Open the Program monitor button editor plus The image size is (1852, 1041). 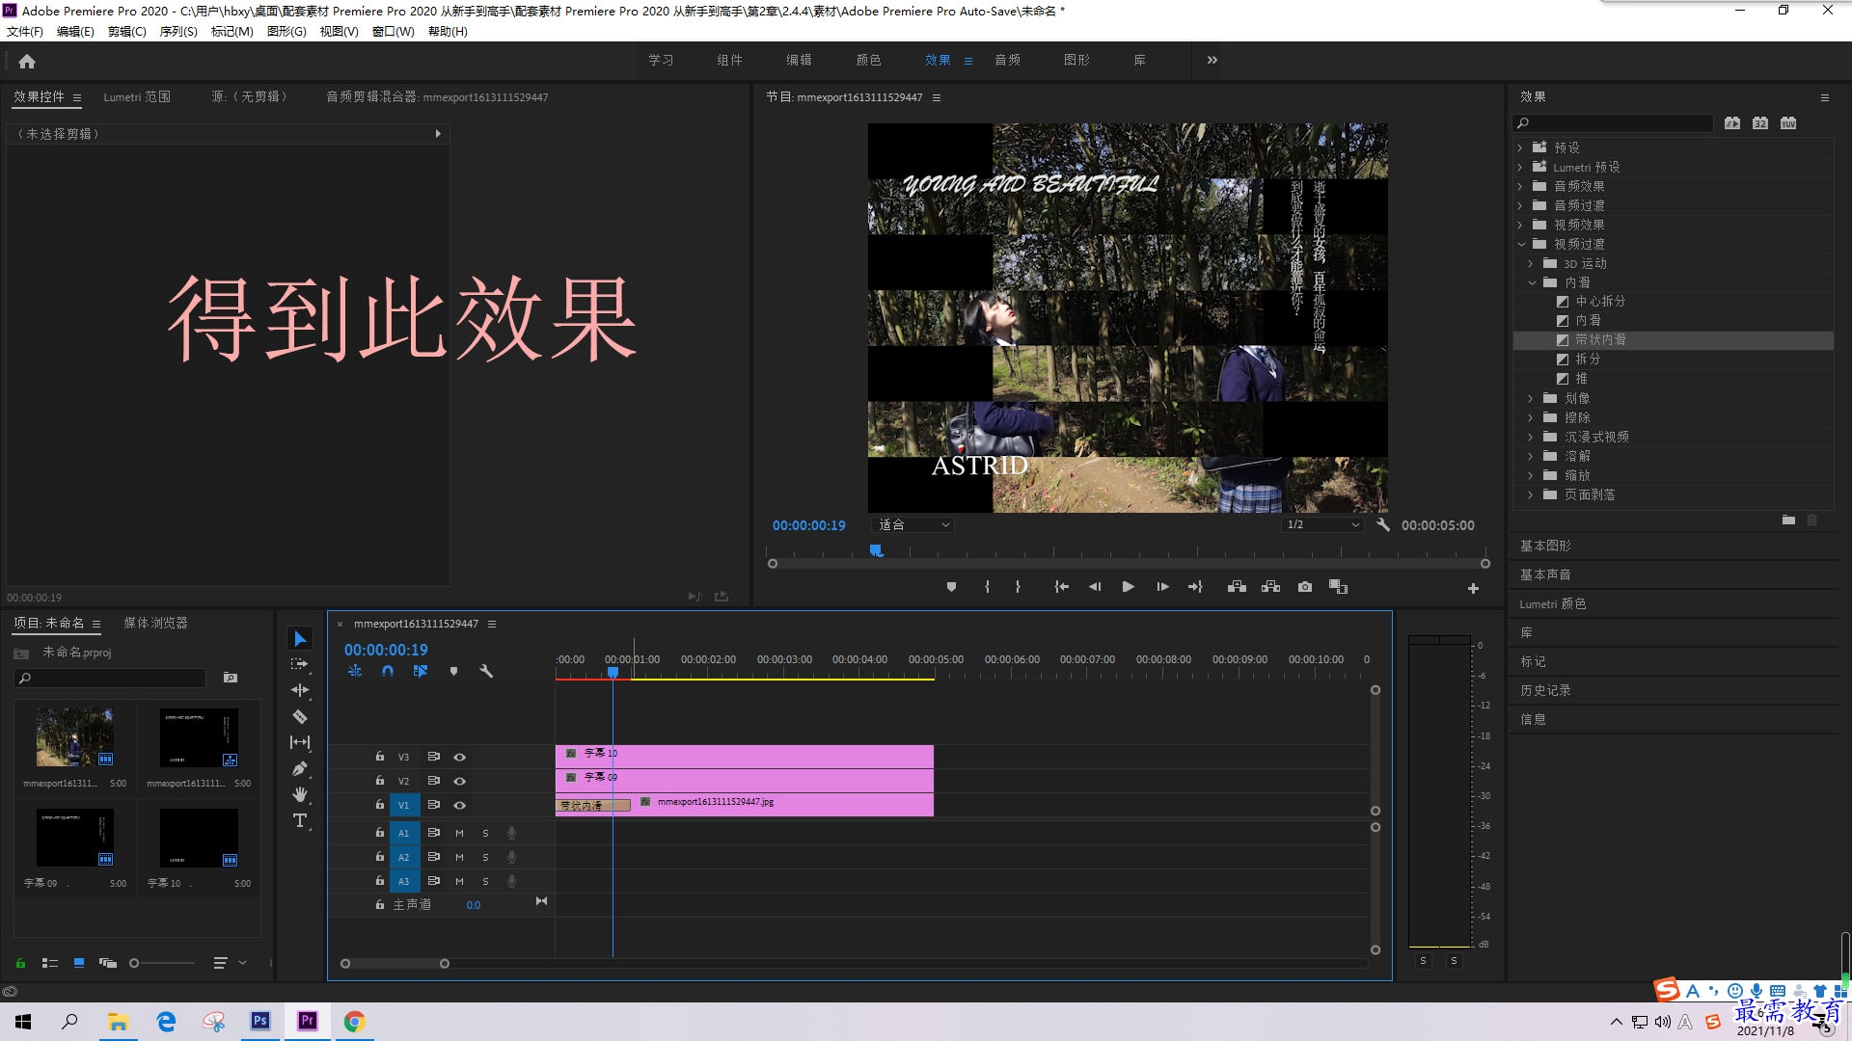pos(1473,588)
